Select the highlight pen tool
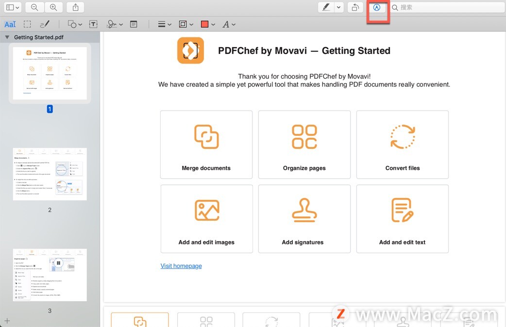This screenshot has height=327, width=506. click(x=326, y=7)
